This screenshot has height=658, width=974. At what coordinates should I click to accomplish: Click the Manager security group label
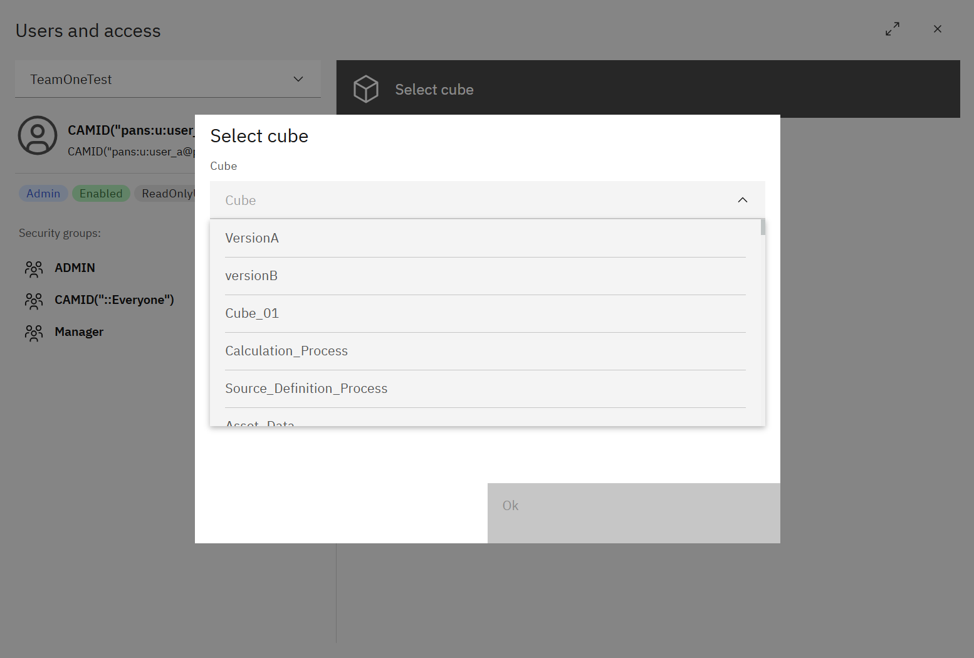coord(79,332)
